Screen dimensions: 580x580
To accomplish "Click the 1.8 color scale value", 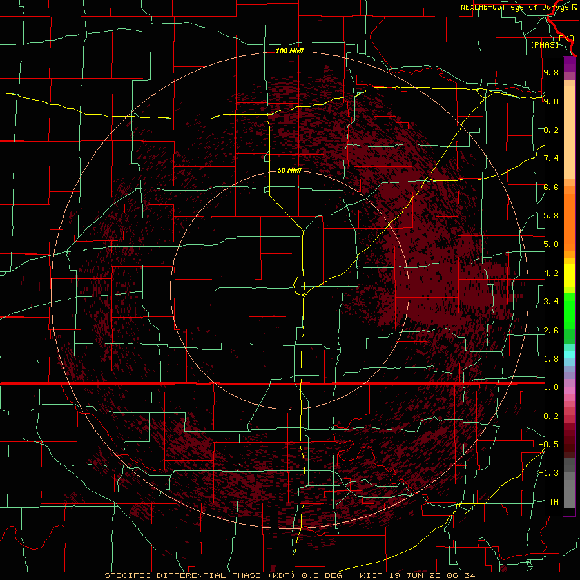I will [551, 359].
